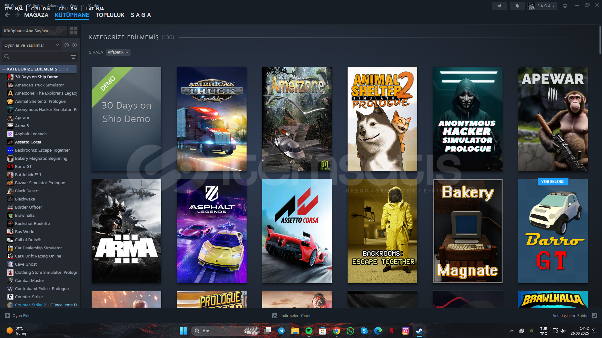Click the library search input field

point(40,57)
